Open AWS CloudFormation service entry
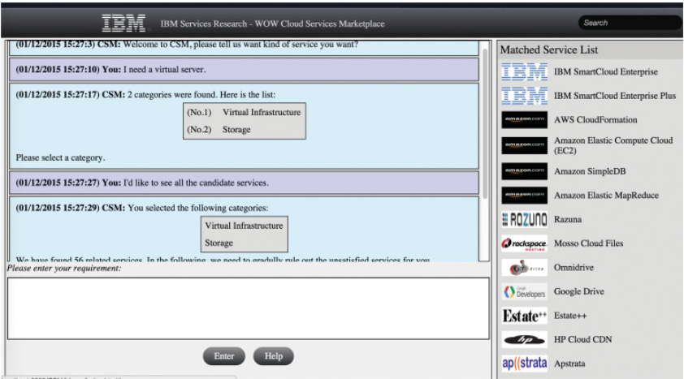The height and width of the screenshot is (379, 684). (x=595, y=120)
